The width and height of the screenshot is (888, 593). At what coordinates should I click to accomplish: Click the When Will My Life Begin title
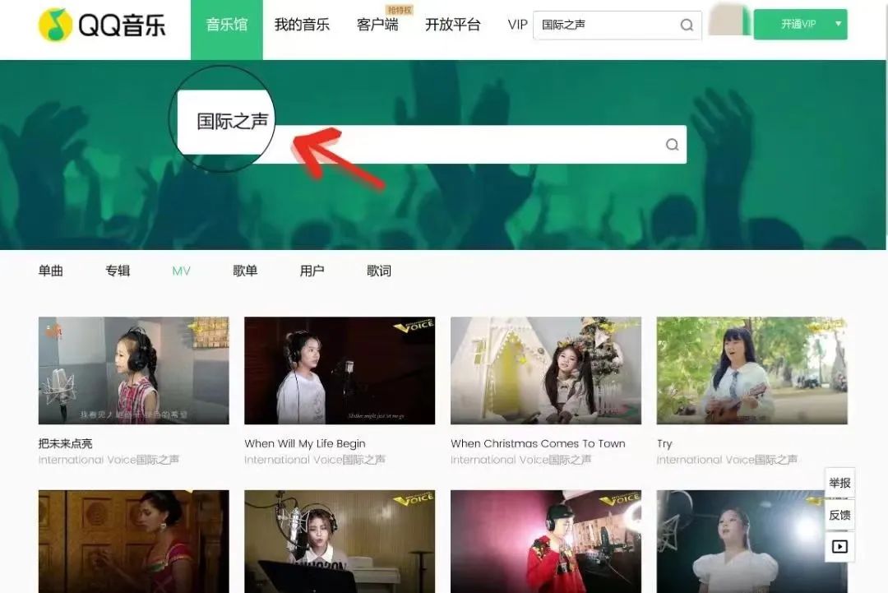point(305,443)
